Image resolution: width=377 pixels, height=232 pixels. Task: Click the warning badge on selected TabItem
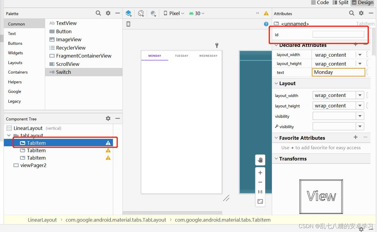pyautogui.click(x=108, y=143)
